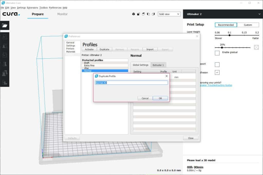Viewport: 263px width, 175px height.
Task: Open the Extensions menu
Action: coord(32,8)
